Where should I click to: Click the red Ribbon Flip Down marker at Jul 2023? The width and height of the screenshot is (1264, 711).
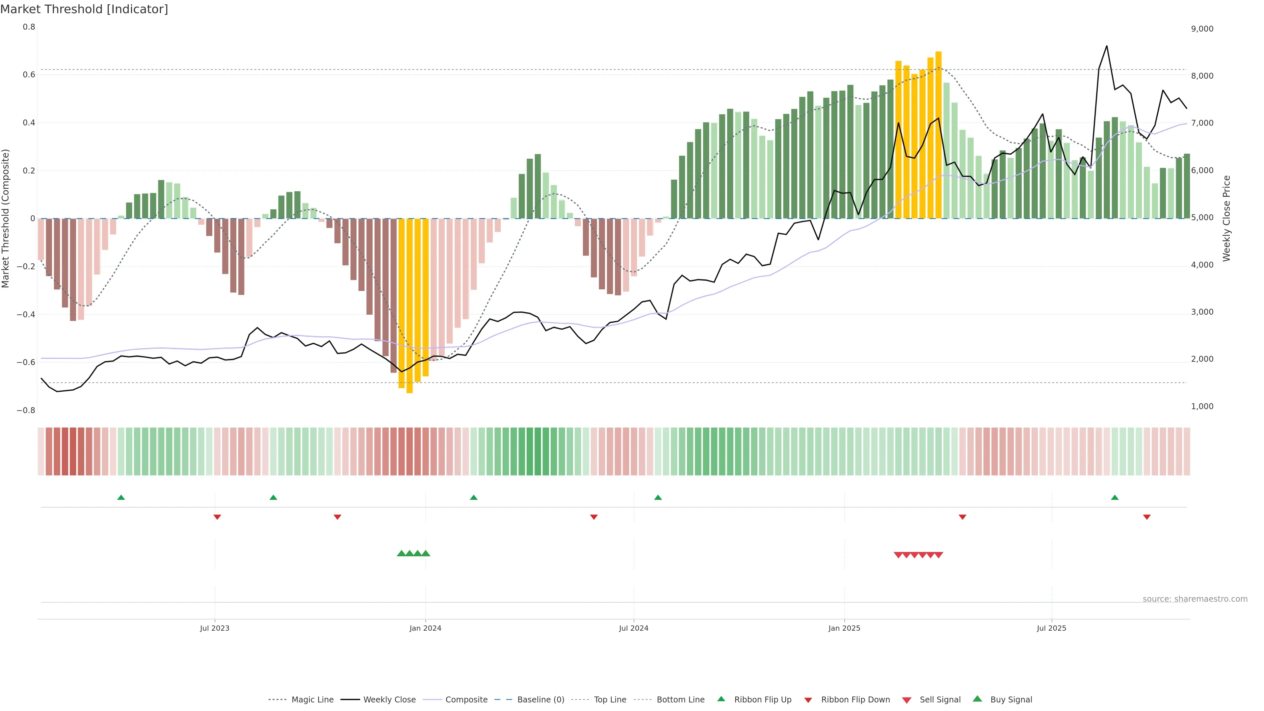(217, 517)
